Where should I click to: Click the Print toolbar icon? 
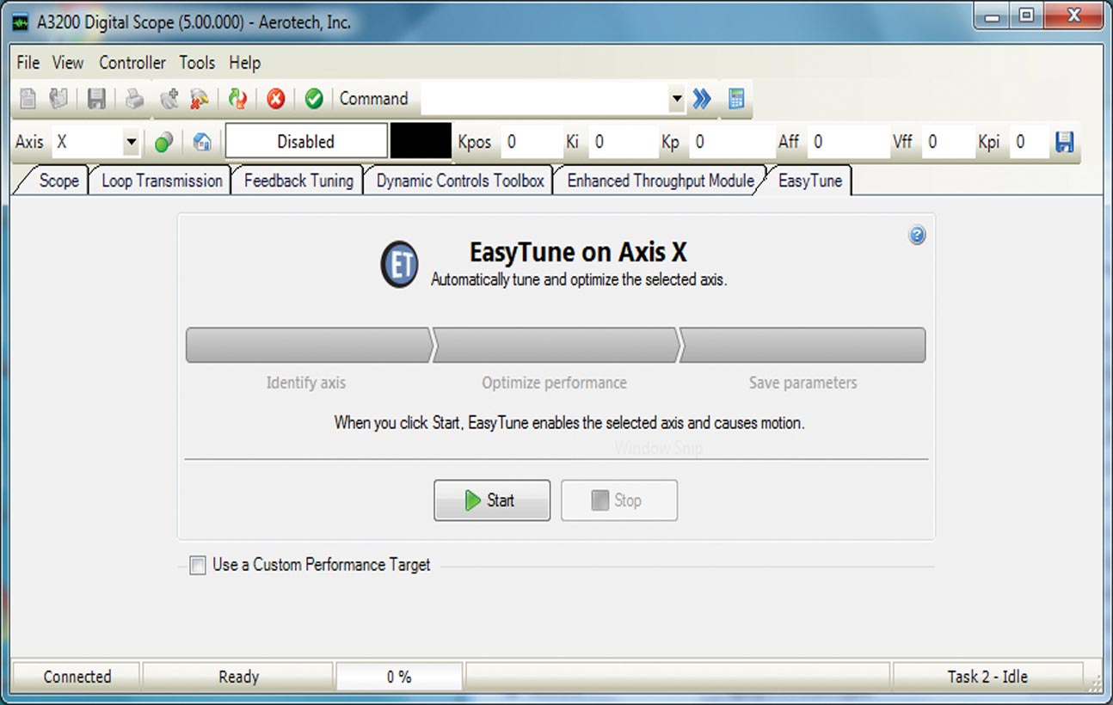tap(134, 100)
